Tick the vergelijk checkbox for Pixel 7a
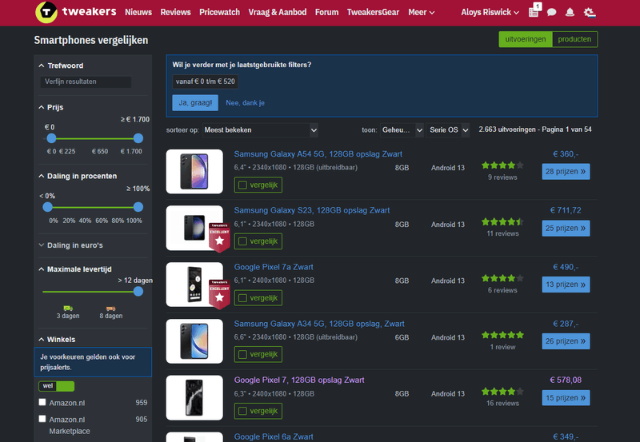Viewport: 640px width, 442px height. coord(242,298)
